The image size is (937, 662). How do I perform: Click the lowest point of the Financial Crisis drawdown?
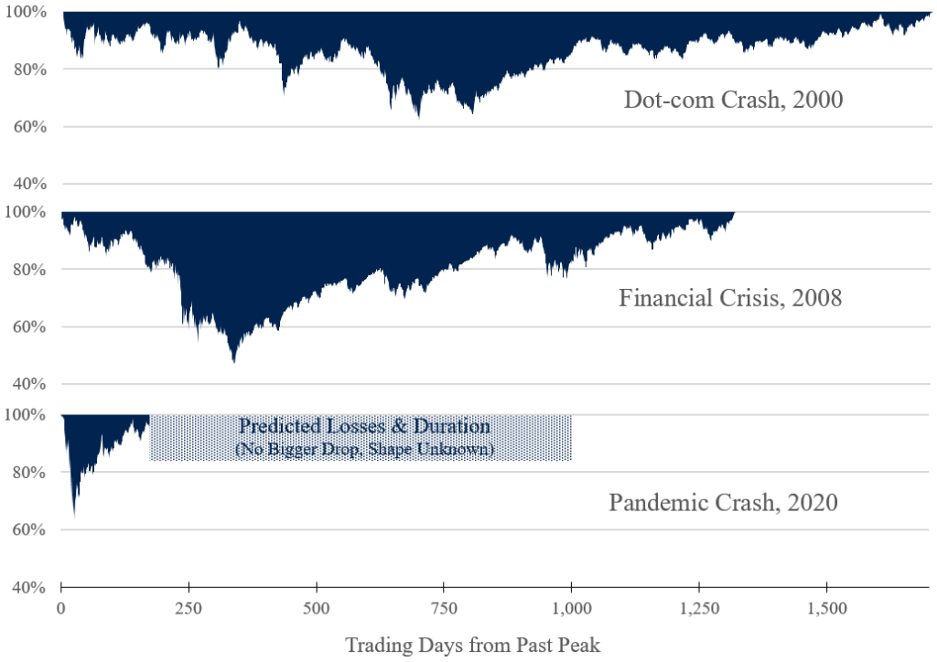pos(234,361)
